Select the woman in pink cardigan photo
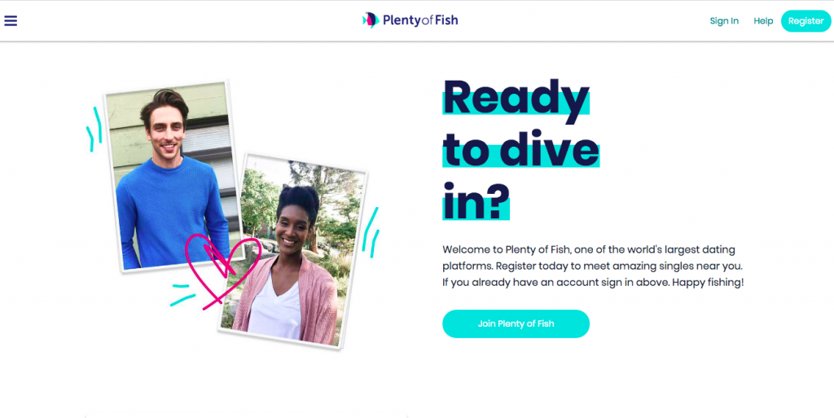 coord(292,251)
